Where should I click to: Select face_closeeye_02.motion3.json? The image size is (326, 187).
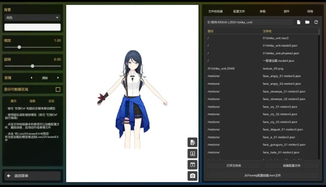pos(284,99)
